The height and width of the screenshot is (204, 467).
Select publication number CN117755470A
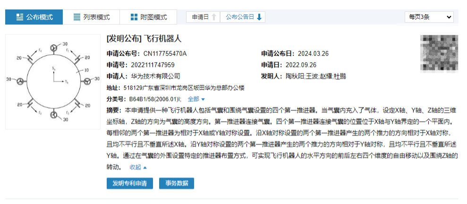(165, 54)
